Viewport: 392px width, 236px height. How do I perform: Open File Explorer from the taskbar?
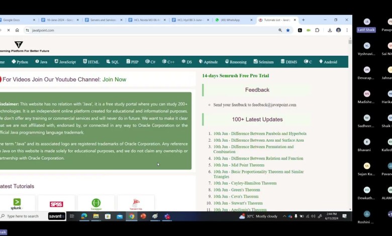pyautogui.click(x=96, y=216)
